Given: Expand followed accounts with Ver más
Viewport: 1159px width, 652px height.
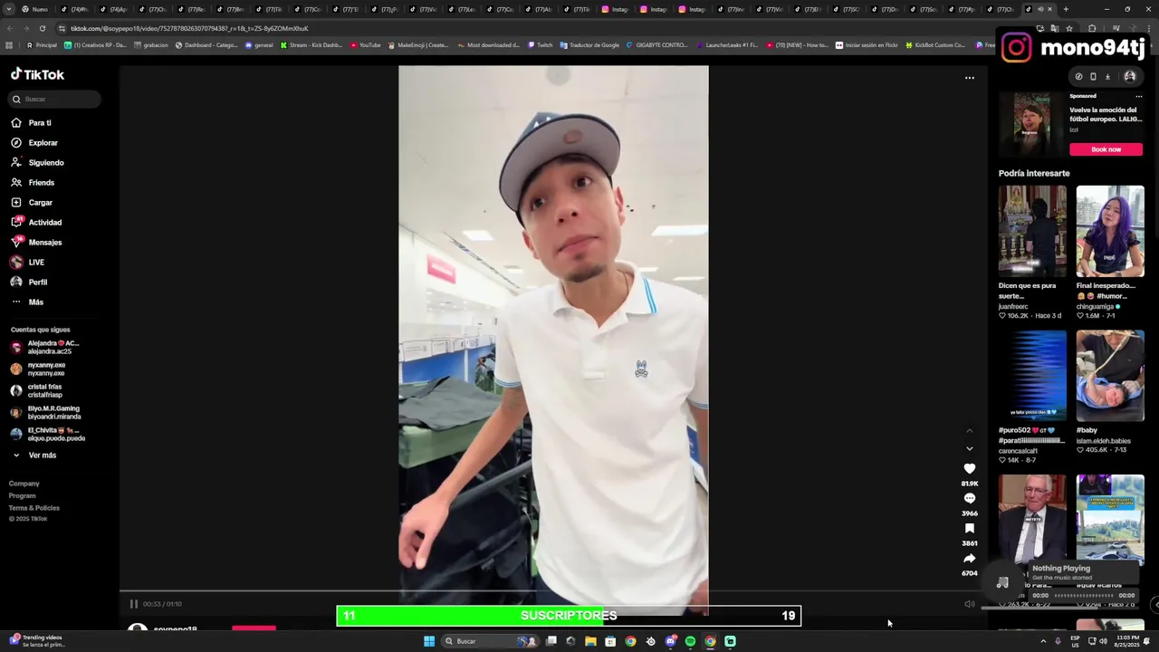Looking at the screenshot, I should tap(42, 455).
